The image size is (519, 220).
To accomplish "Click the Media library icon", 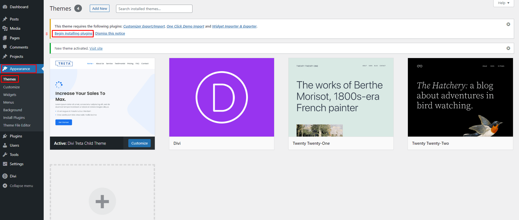I will pos(5,28).
